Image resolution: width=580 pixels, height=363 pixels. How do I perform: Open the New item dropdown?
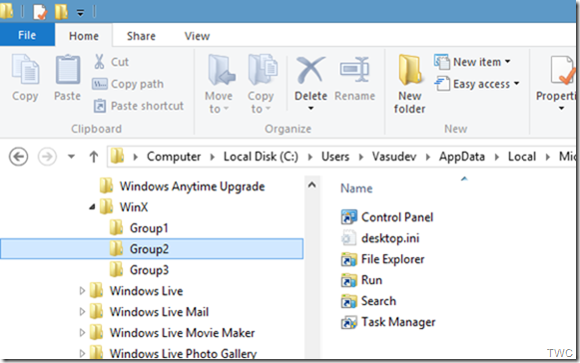[472, 62]
